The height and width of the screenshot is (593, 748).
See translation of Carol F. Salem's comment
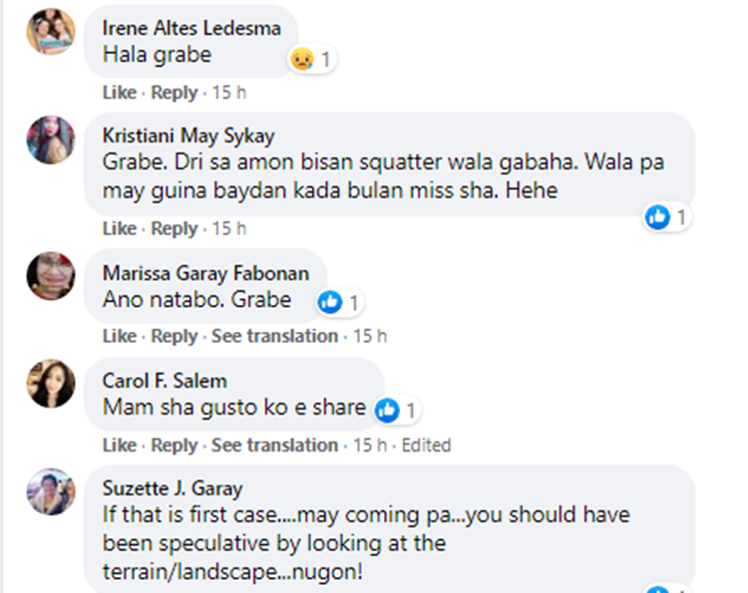274,445
